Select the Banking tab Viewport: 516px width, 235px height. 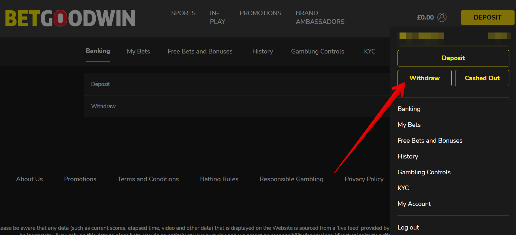pos(98,51)
